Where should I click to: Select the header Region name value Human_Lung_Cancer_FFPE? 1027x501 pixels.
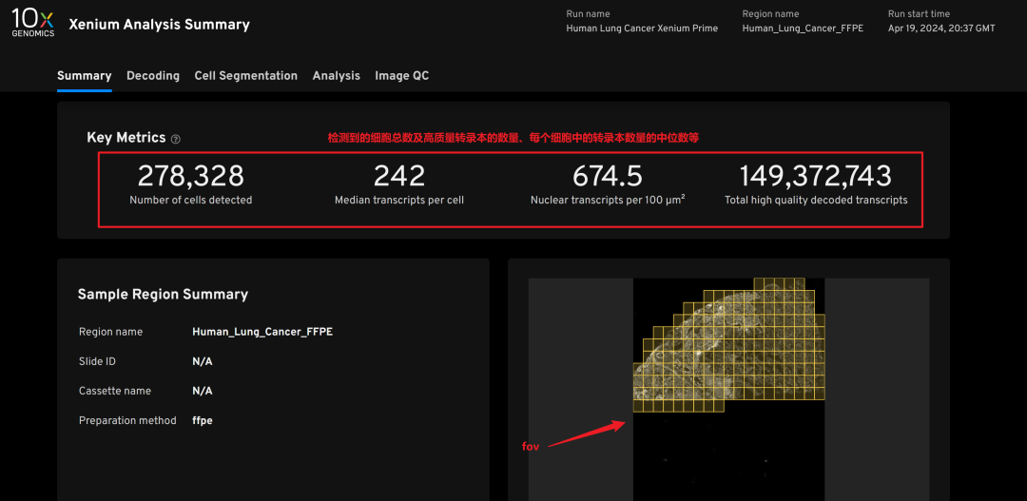(x=803, y=29)
